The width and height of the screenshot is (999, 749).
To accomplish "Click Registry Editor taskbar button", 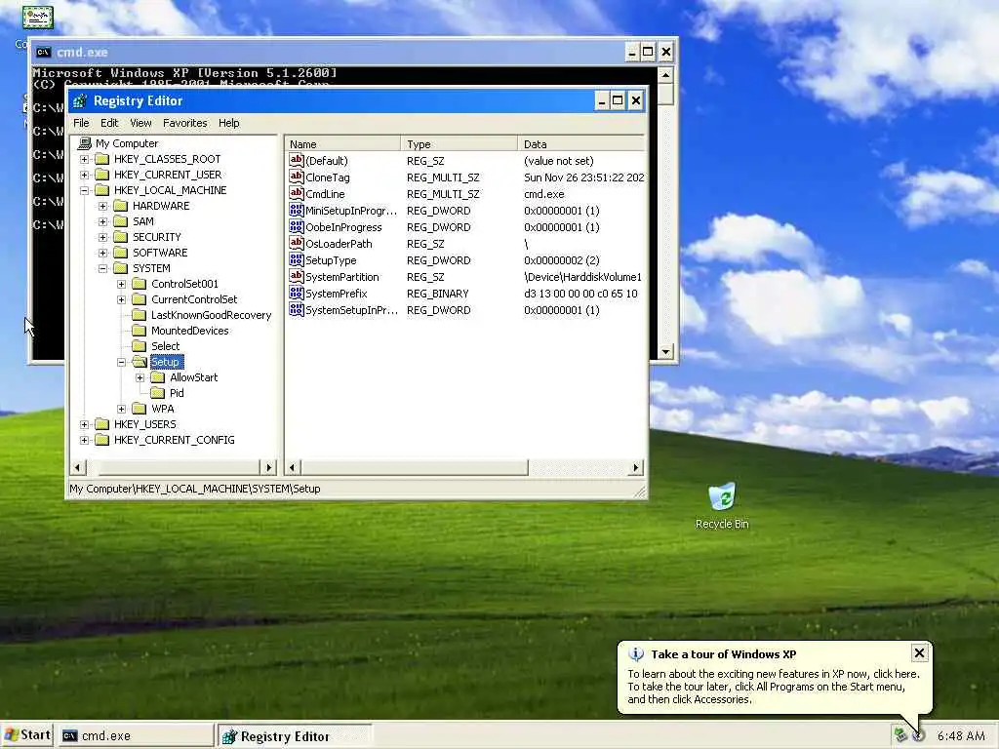I will (x=295, y=736).
